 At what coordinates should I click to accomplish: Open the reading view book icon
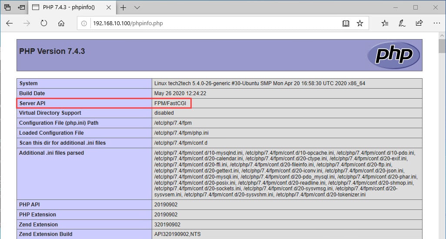click(x=346, y=23)
